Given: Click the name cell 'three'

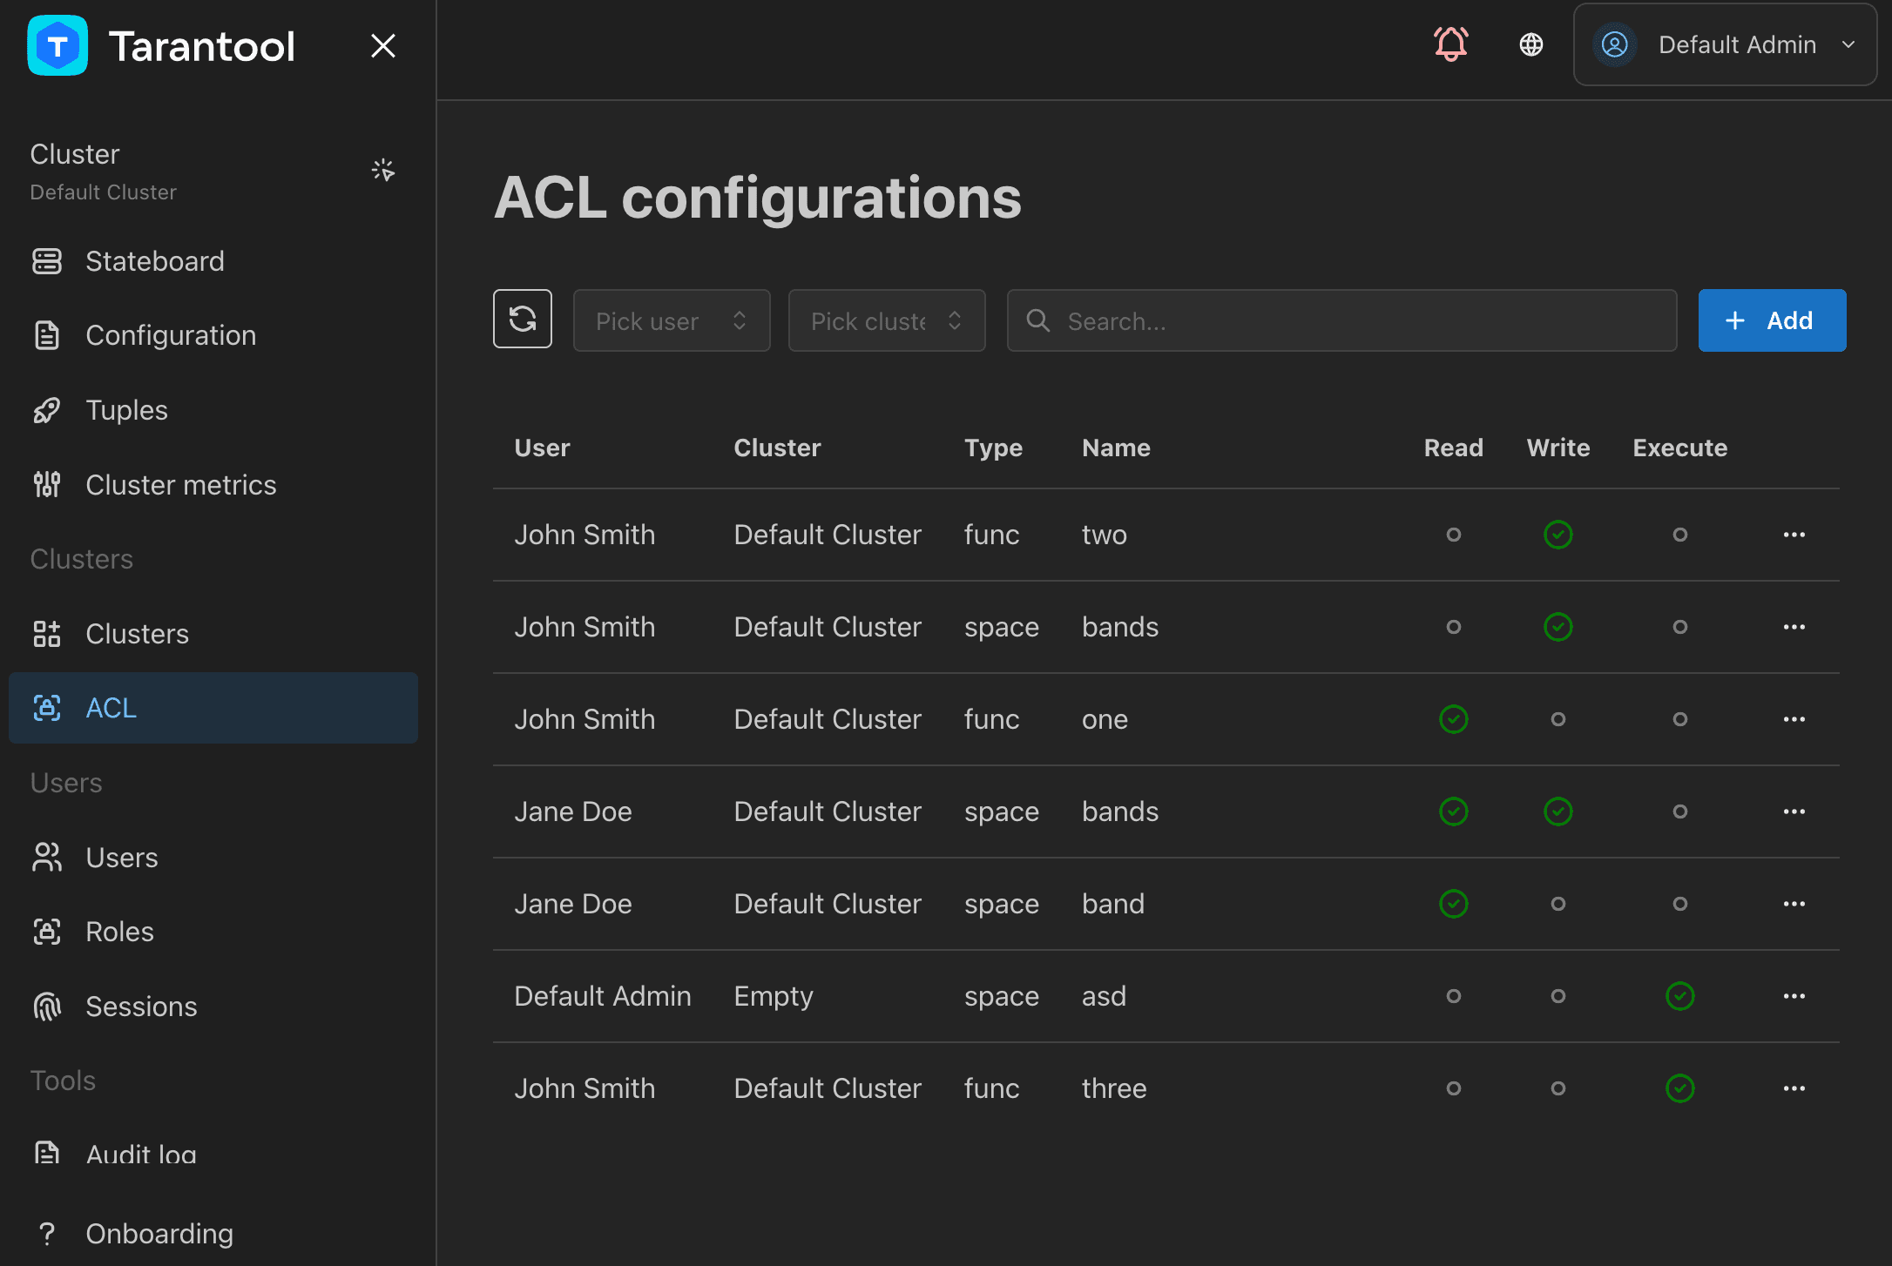Looking at the screenshot, I should tap(1114, 1088).
